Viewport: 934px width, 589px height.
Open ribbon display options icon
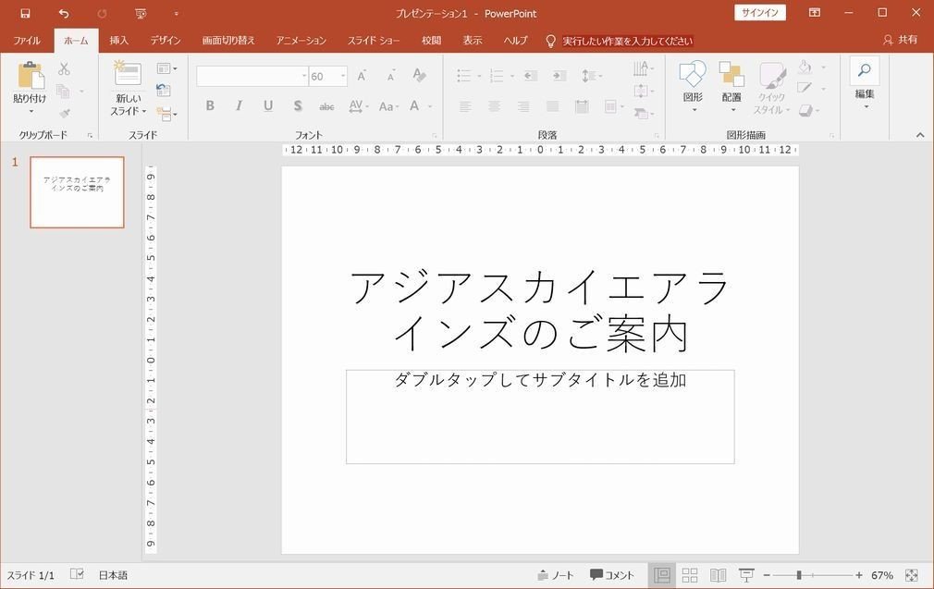[x=815, y=13]
